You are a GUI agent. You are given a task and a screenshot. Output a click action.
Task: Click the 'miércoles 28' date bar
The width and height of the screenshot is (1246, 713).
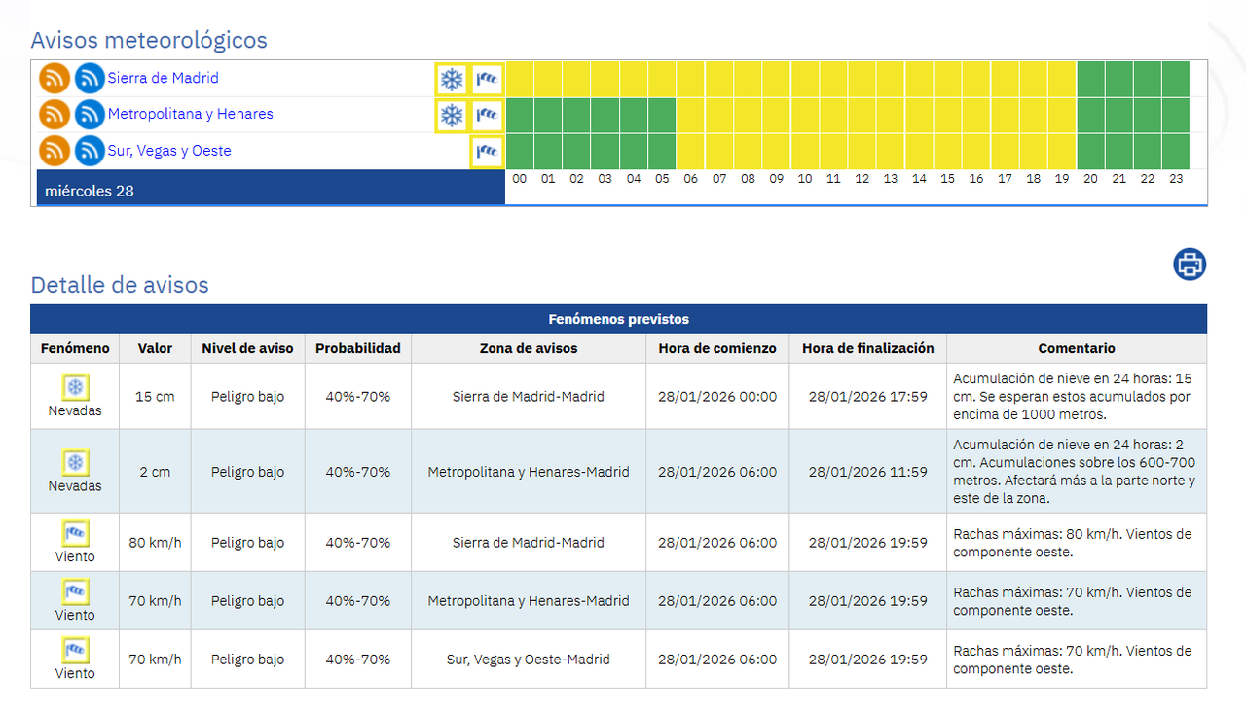coord(271,188)
